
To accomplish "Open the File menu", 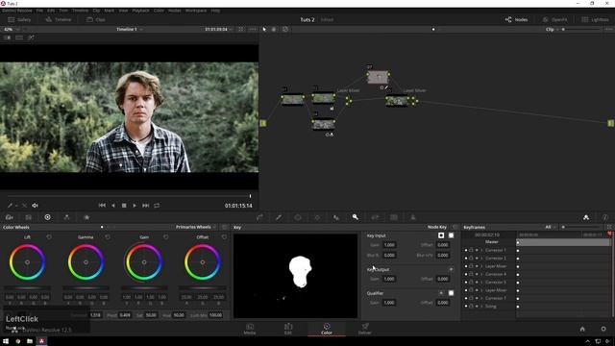I will pyautogui.click(x=39, y=11).
